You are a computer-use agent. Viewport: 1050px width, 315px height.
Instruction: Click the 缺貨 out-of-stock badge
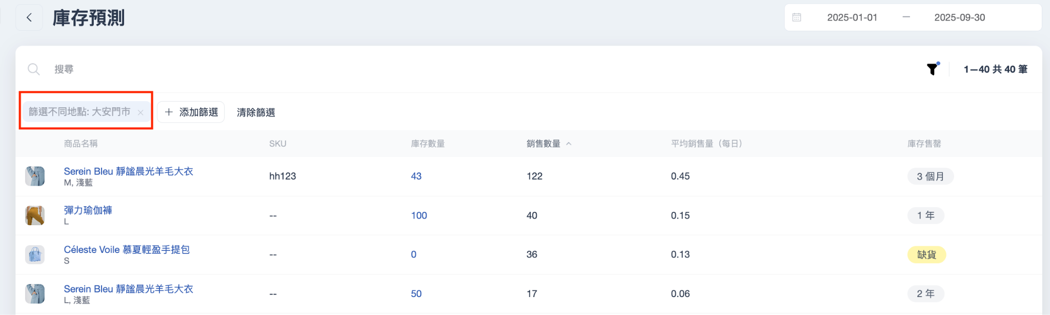(926, 254)
